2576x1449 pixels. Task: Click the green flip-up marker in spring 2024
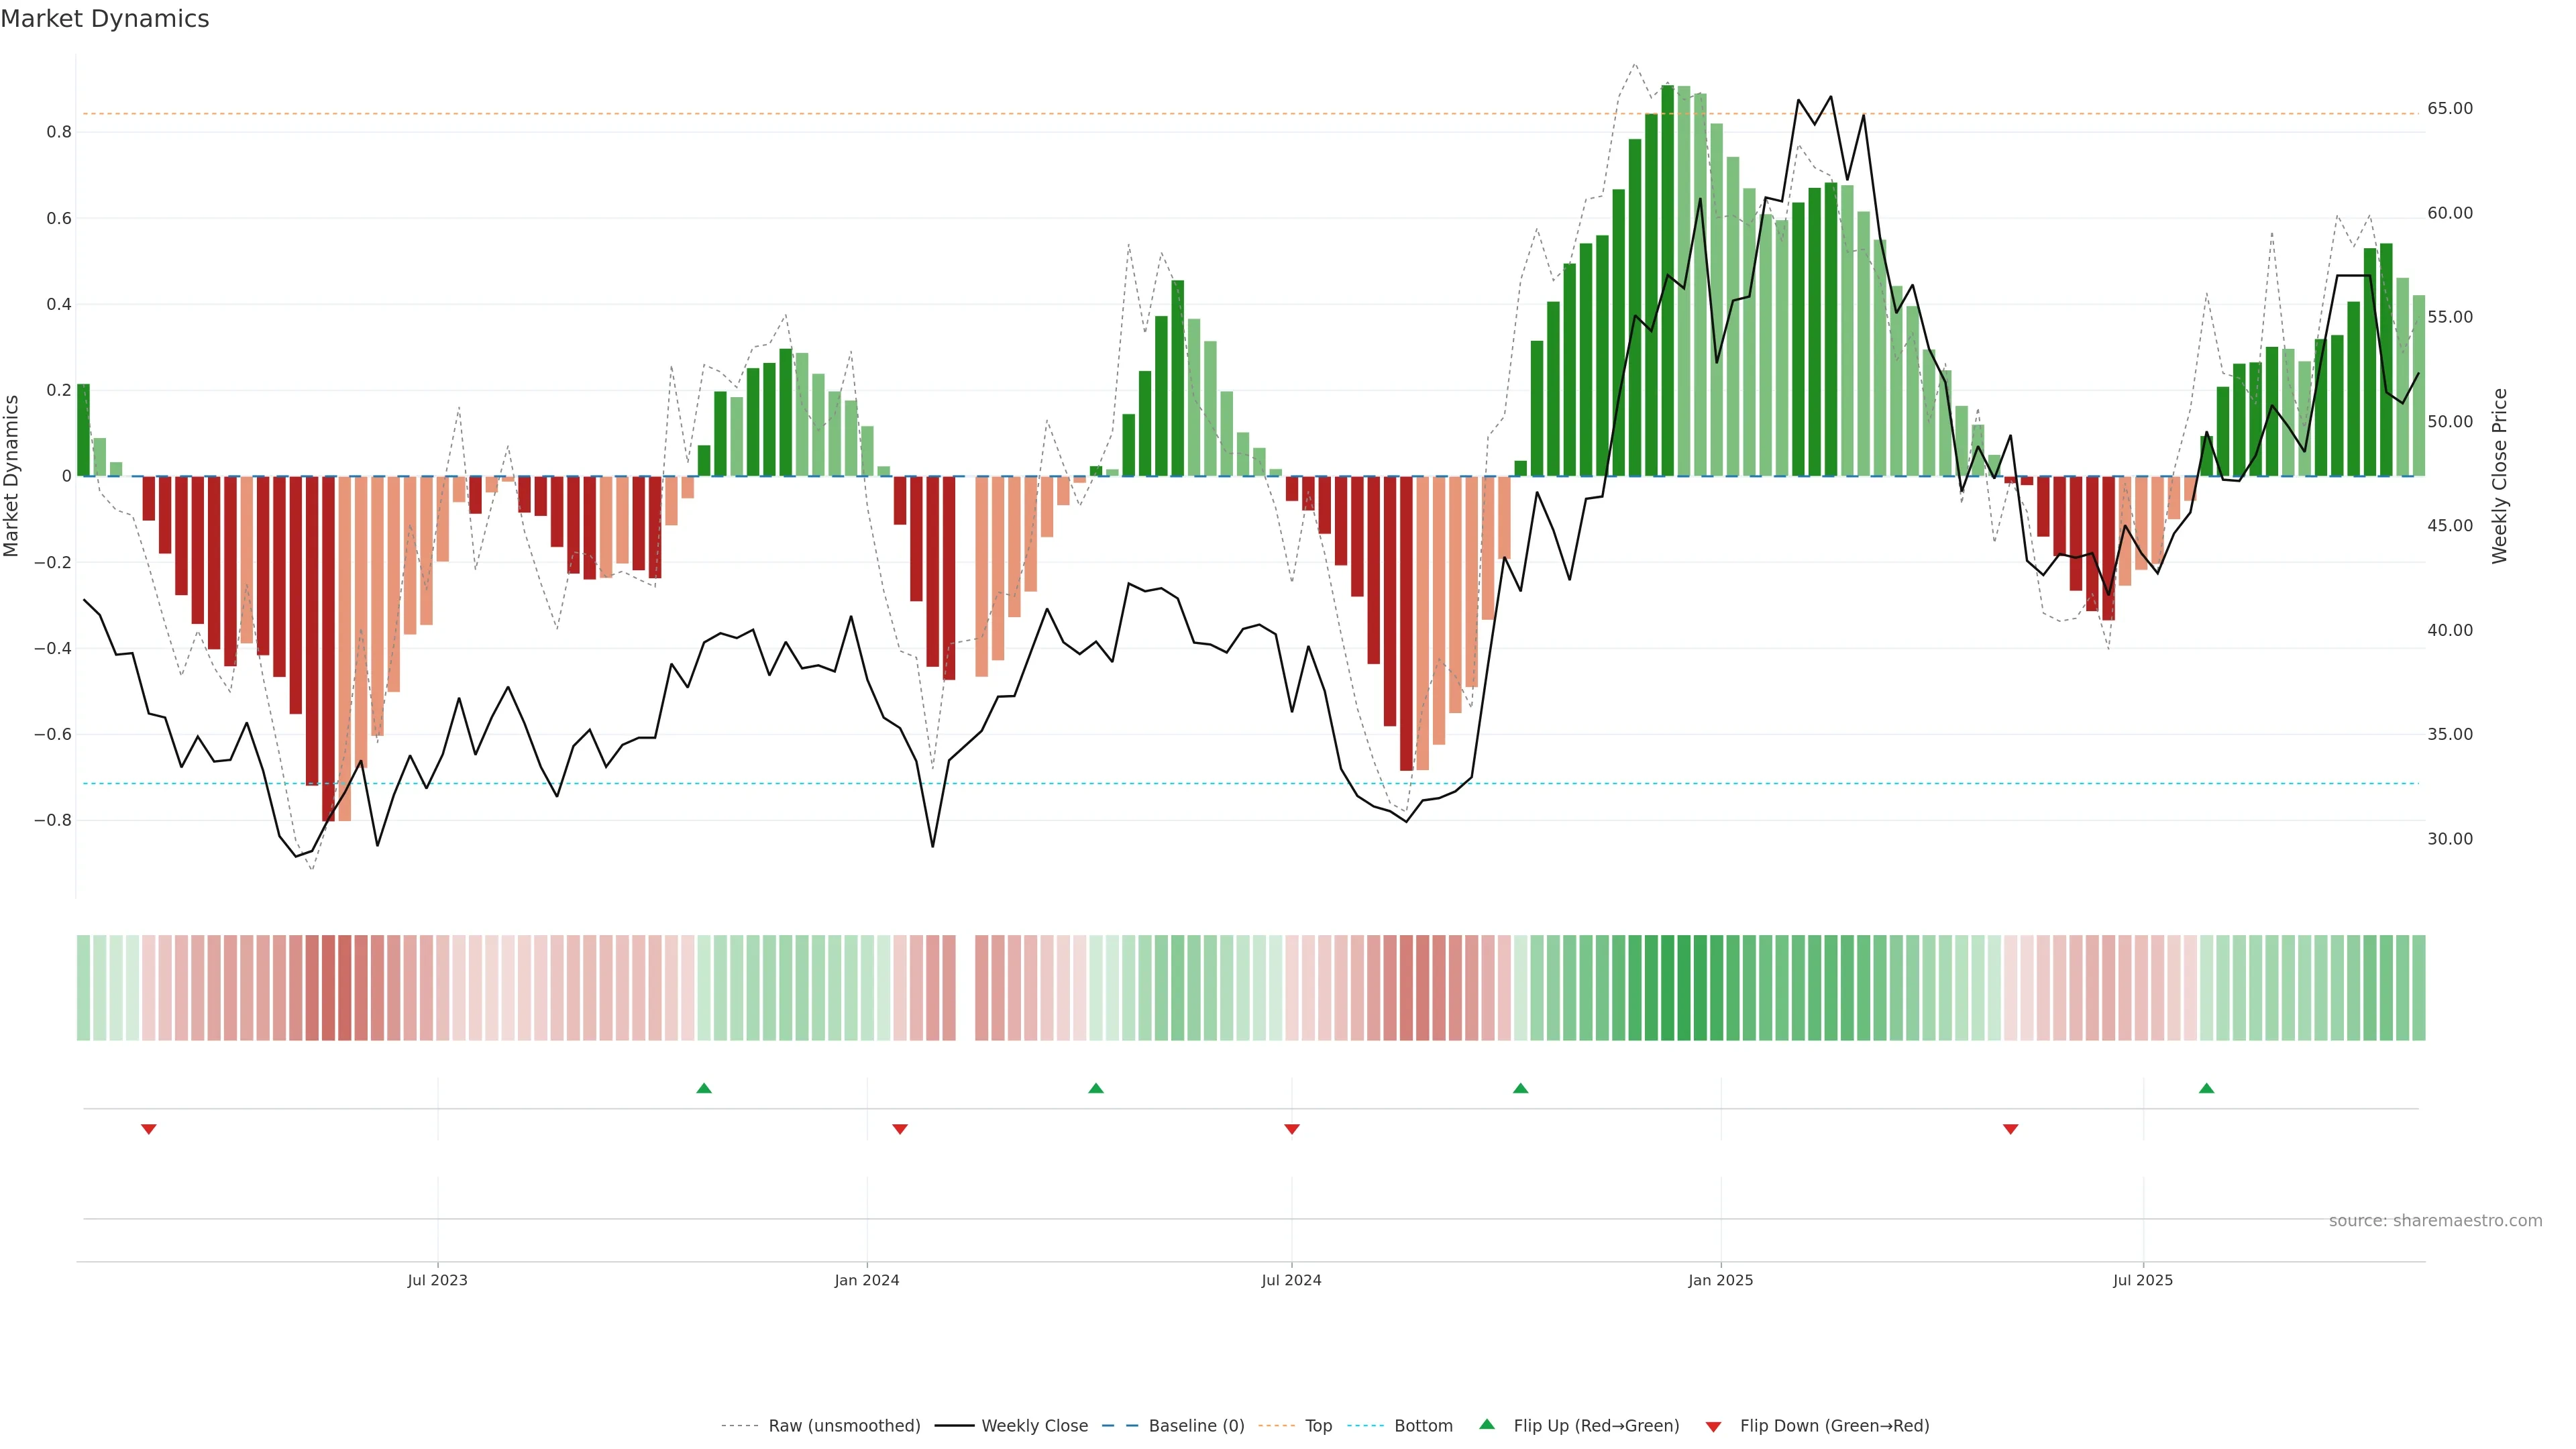pos(1096,1088)
